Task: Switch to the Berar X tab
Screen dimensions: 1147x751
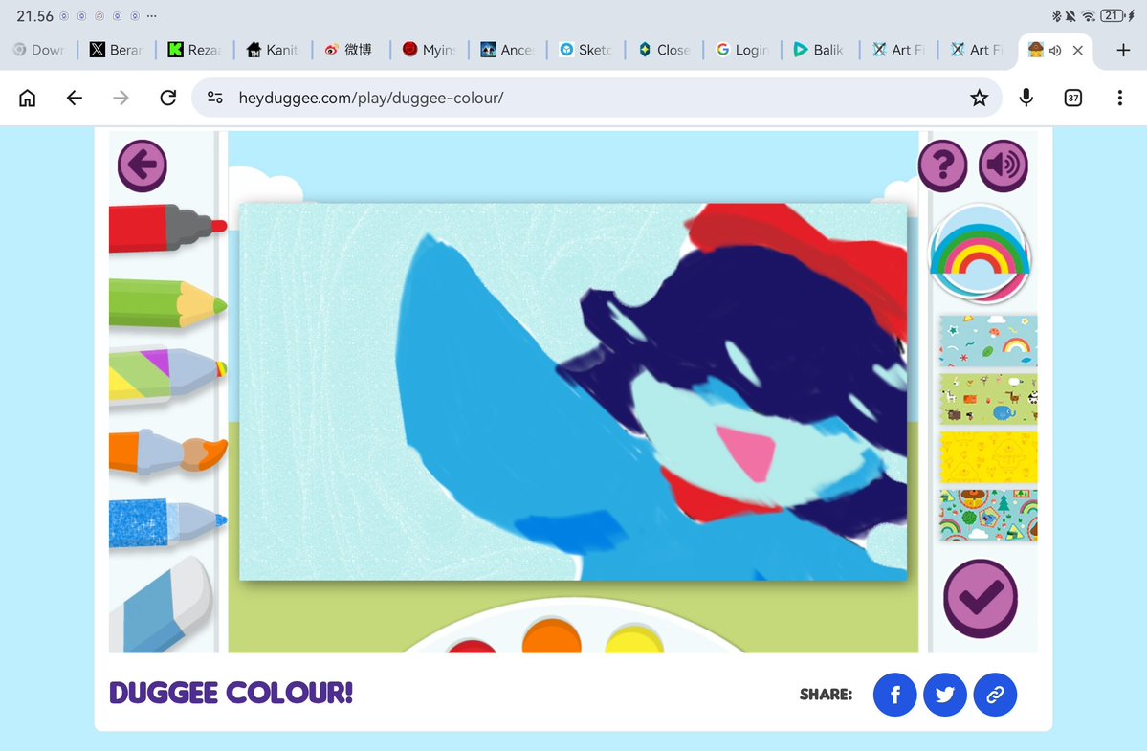Action: point(117,50)
